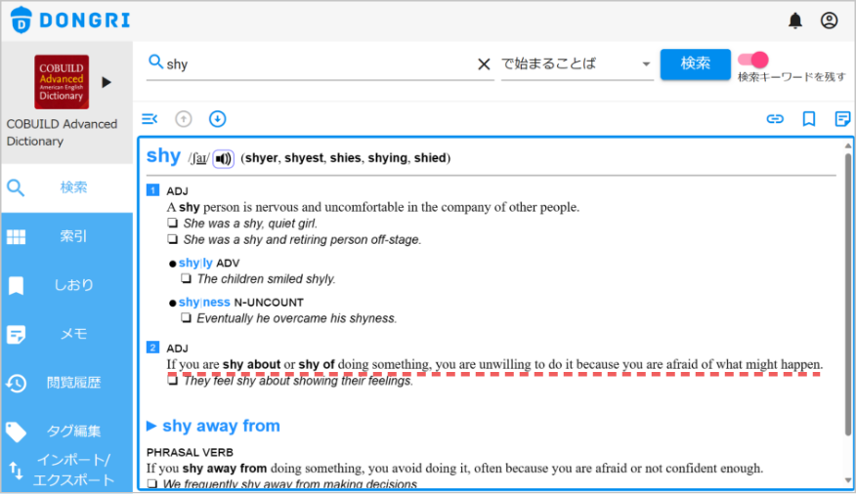
Task: Open the 索引 index sidebar item
Action: (x=66, y=236)
